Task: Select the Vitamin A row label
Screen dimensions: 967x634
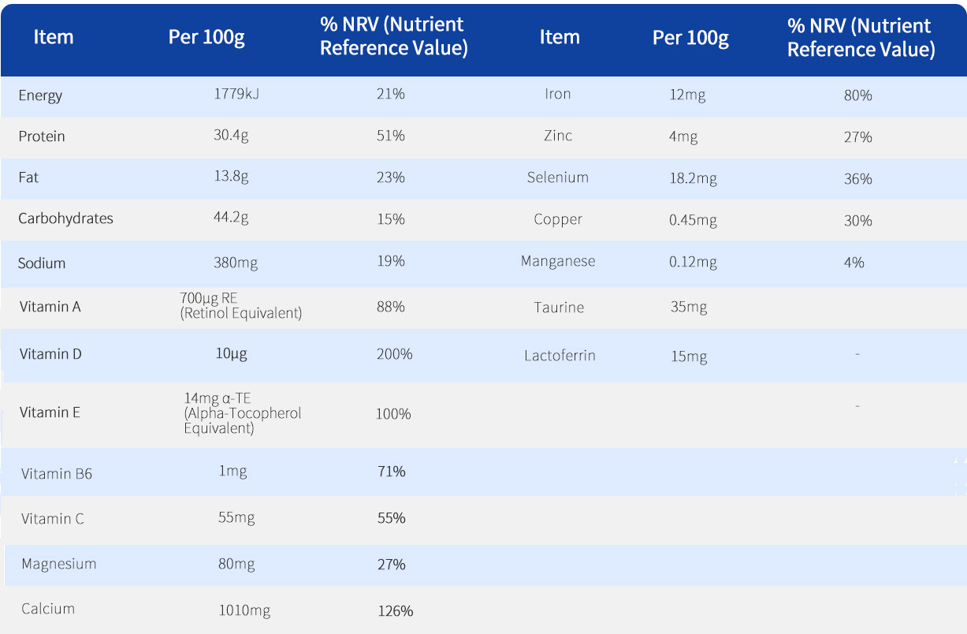Action: (50, 307)
